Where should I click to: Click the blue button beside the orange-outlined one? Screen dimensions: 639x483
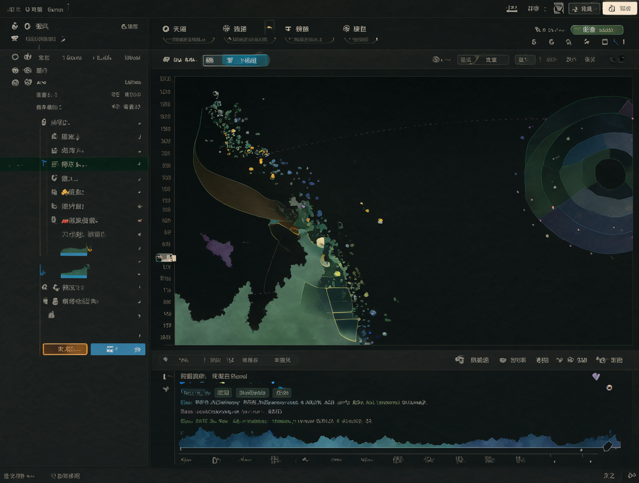[118, 349]
